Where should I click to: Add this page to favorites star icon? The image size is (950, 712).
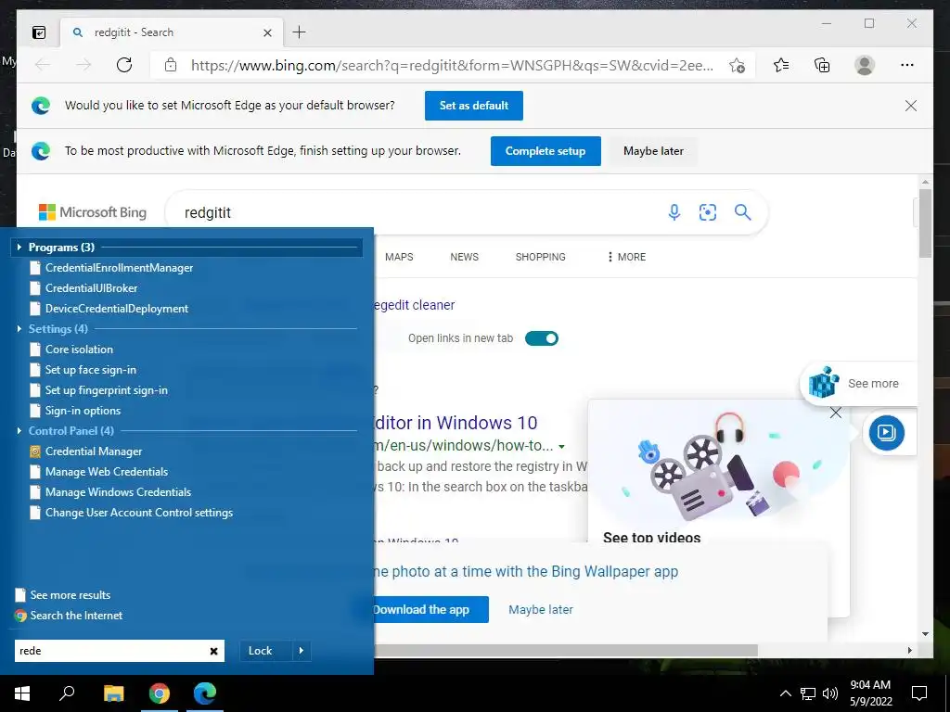[x=737, y=65]
